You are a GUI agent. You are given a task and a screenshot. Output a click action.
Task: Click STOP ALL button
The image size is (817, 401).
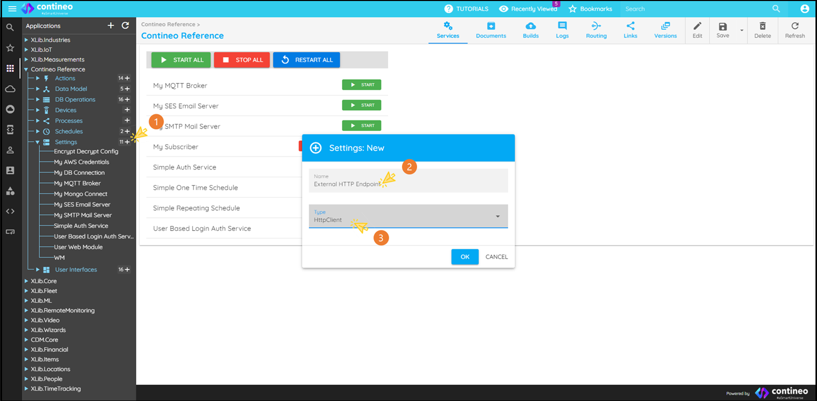[x=242, y=60]
